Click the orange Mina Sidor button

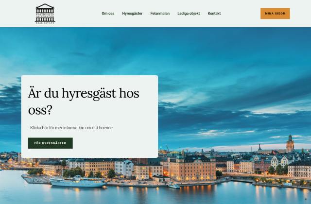point(275,14)
